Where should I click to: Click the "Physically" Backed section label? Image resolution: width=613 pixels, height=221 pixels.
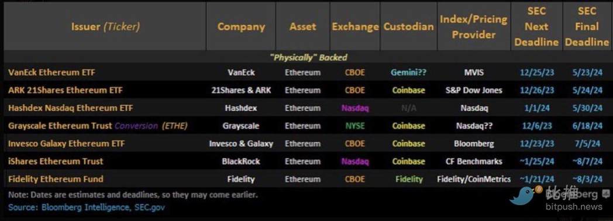(308, 57)
